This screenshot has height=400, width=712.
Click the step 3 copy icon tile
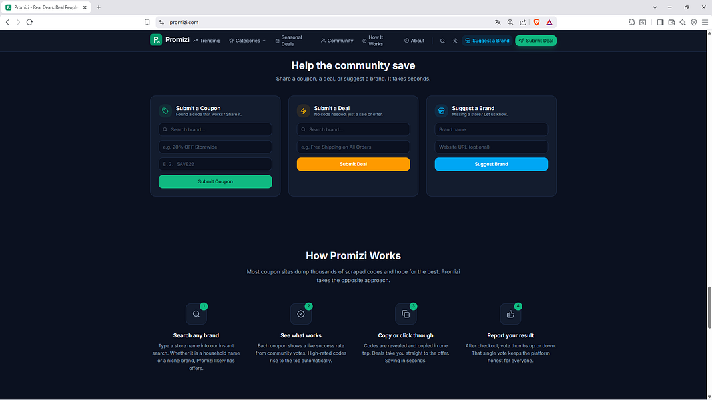click(x=406, y=314)
